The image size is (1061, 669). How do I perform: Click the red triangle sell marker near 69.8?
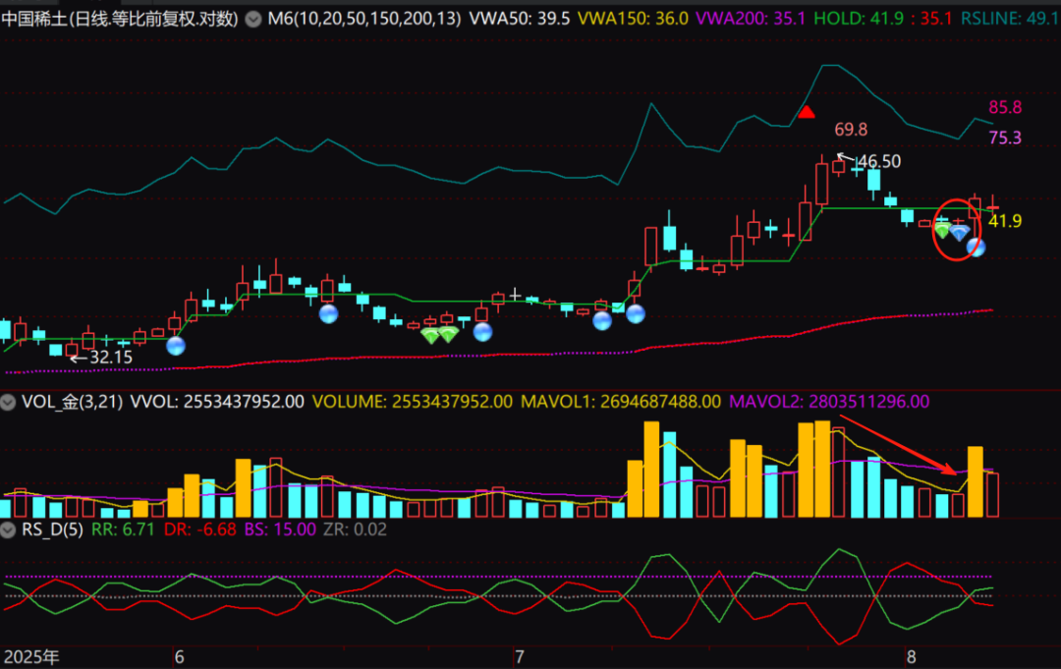pyautogui.click(x=806, y=112)
